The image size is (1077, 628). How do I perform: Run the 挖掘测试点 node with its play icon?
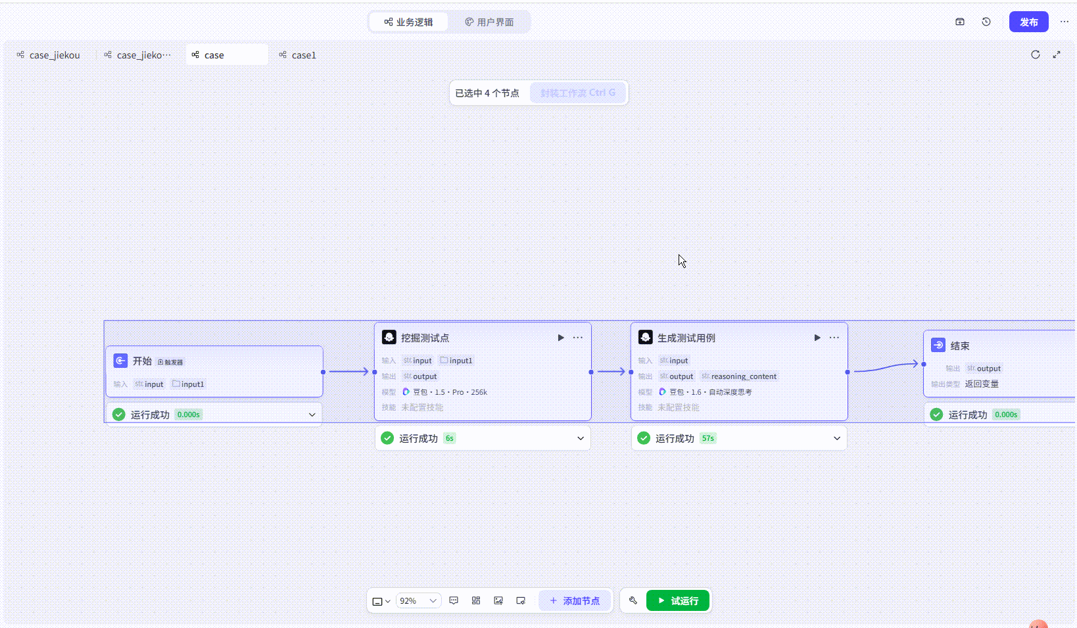click(x=561, y=338)
